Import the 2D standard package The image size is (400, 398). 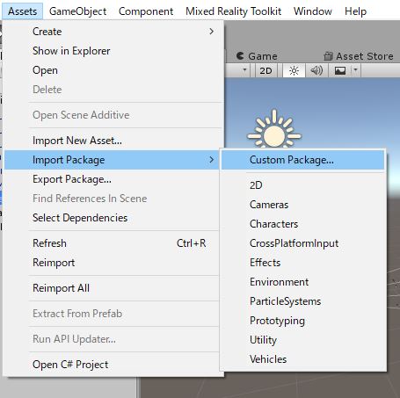[302, 185]
